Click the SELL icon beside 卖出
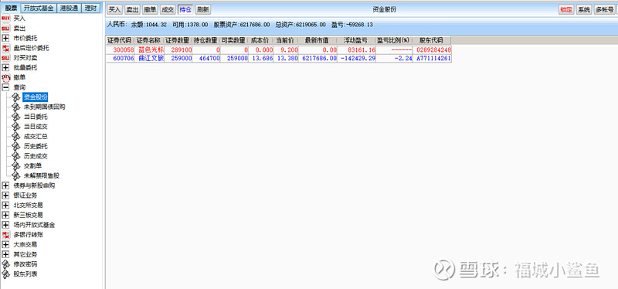This screenshot has width=618, height=289. click(x=6, y=28)
